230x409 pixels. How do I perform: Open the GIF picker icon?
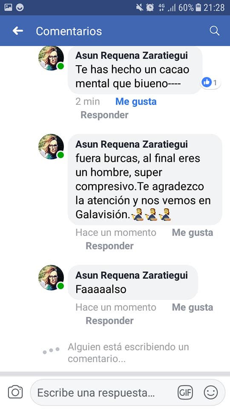(185, 392)
